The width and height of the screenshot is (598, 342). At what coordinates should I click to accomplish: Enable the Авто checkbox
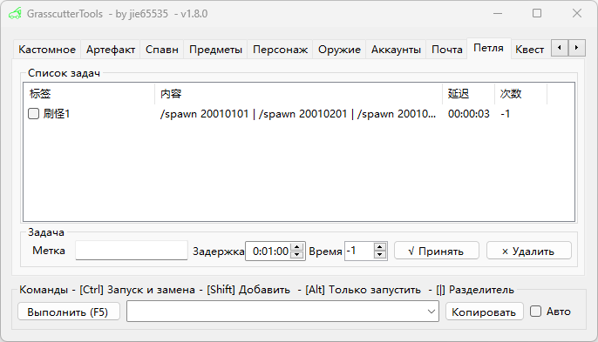click(x=535, y=312)
